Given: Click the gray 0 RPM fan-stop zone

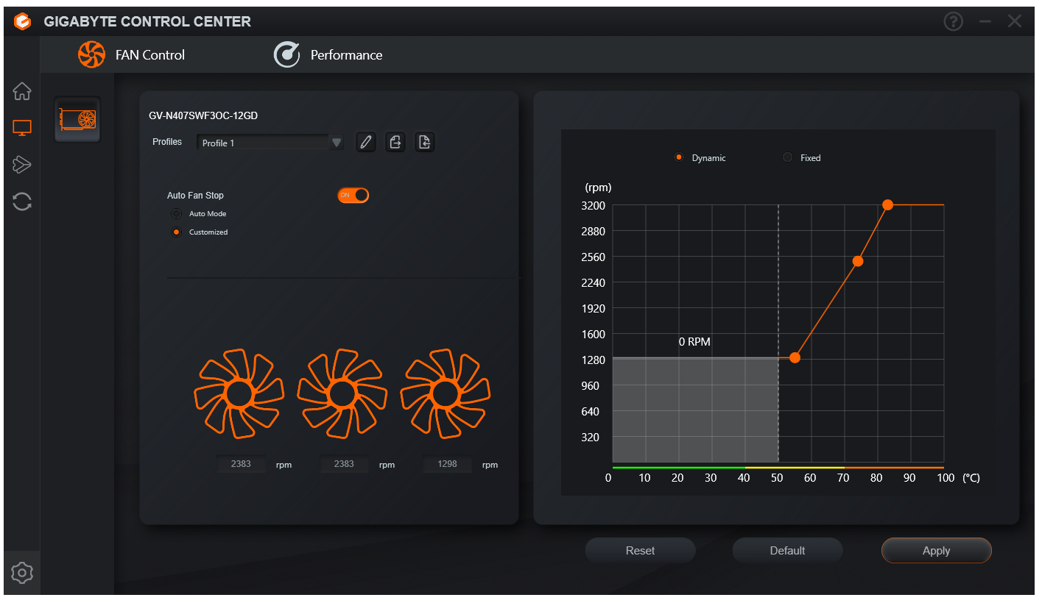Looking at the screenshot, I should pos(695,409).
